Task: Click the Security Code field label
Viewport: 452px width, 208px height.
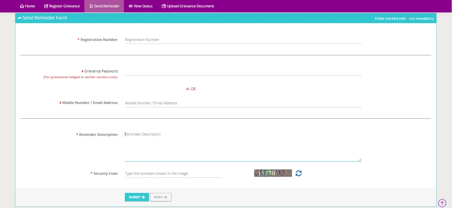Action: pyautogui.click(x=105, y=173)
